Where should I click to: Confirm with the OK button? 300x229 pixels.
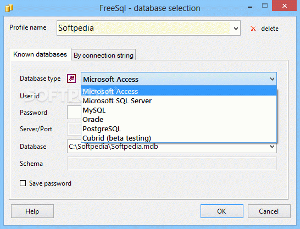click(x=222, y=211)
